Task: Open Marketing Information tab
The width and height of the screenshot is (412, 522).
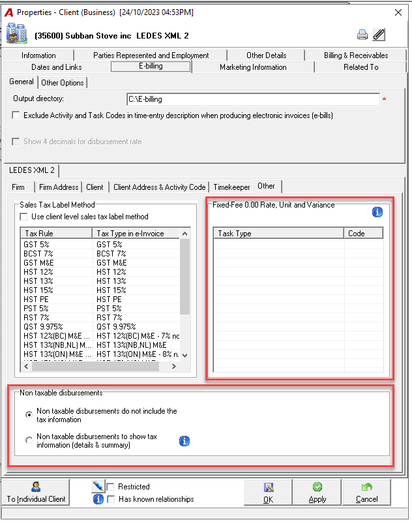Action: pos(253,67)
